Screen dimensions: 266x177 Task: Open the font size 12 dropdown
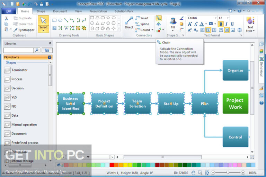(228, 18)
